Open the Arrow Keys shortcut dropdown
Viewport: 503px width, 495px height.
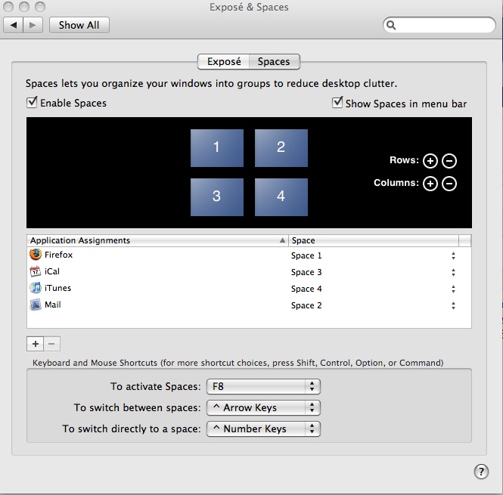264,407
